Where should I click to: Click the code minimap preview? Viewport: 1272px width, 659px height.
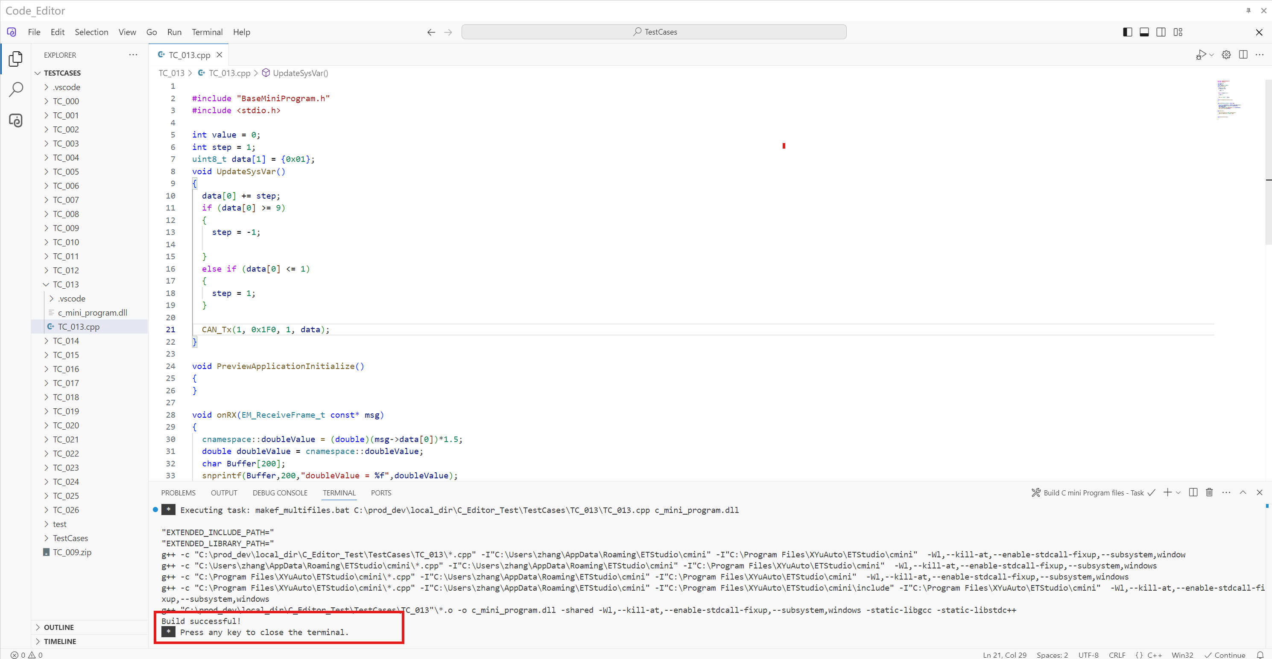point(1228,99)
